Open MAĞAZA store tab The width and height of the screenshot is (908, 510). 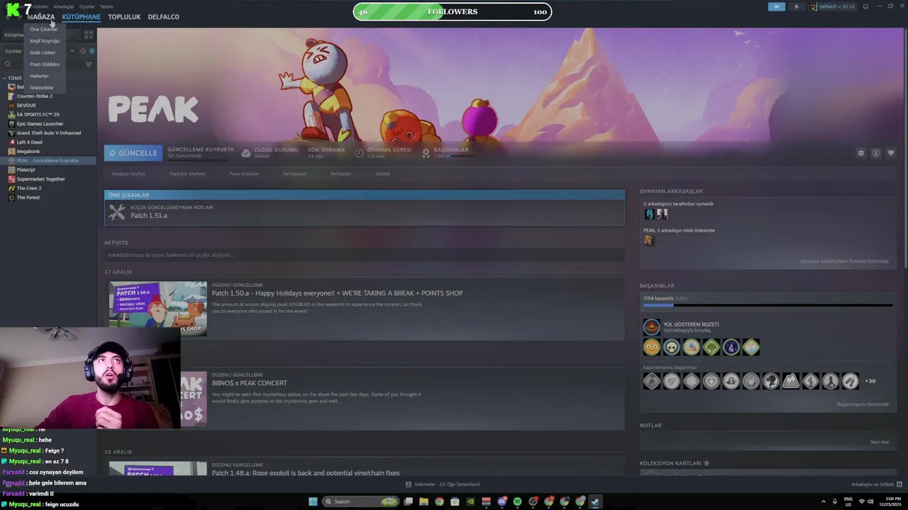40,16
